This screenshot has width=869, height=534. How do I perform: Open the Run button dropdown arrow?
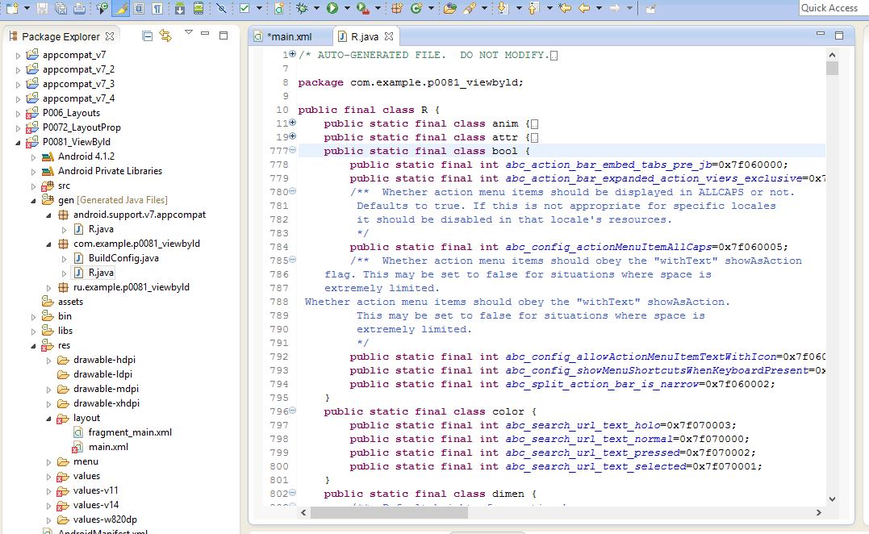click(x=348, y=8)
